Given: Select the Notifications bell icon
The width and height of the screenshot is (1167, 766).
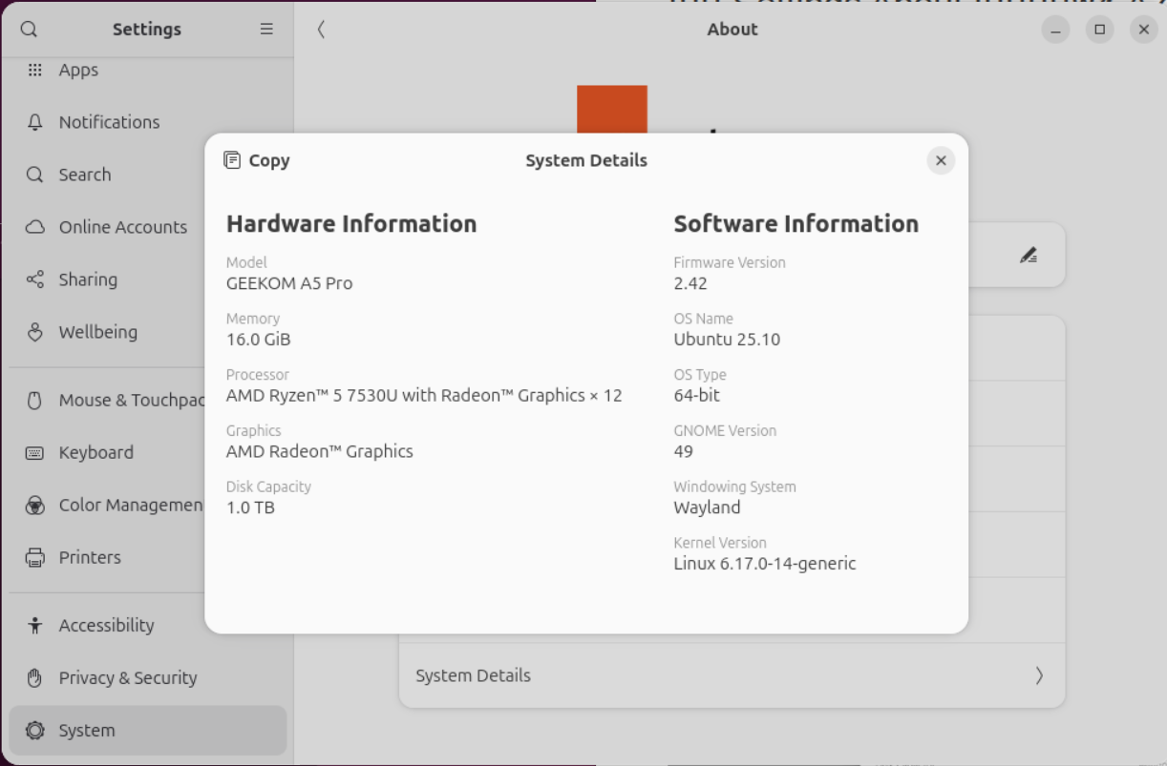Looking at the screenshot, I should (x=35, y=122).
